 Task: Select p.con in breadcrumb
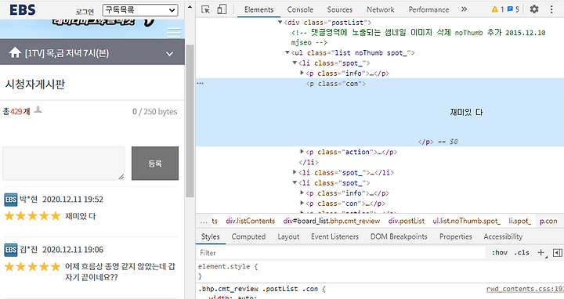click(x=548, y=221)
